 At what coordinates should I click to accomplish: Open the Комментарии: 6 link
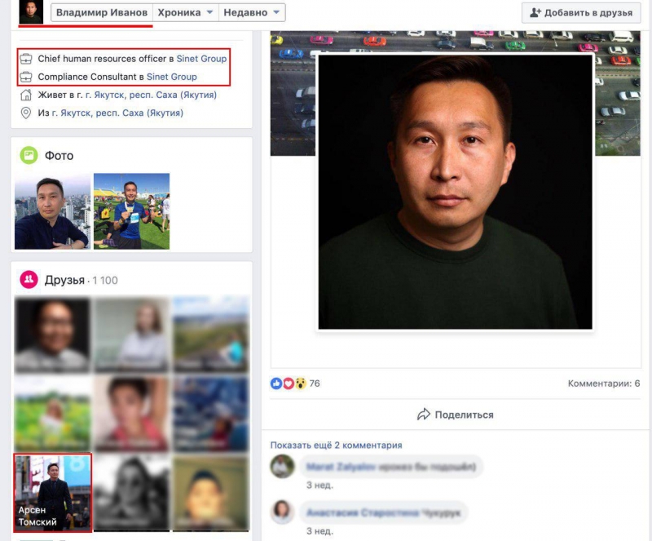tap(603, 384)
